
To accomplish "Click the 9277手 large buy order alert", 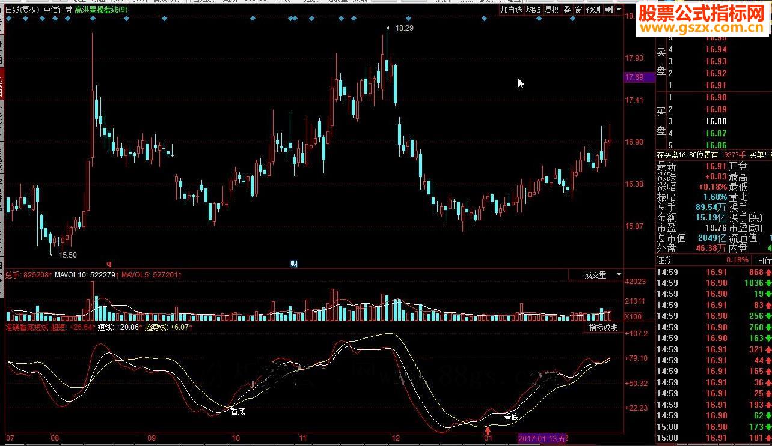I will [x=735, y=155].
